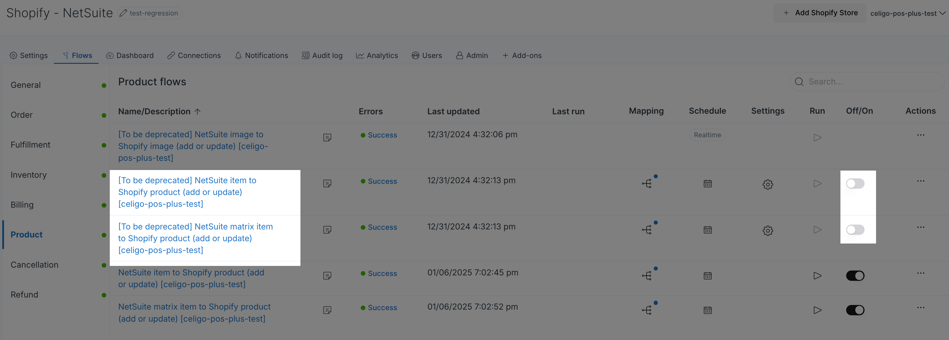Open mapping for NetSuite item to Shopify product
The height and width of the screenshot is (340, 949).
point(647,276)
